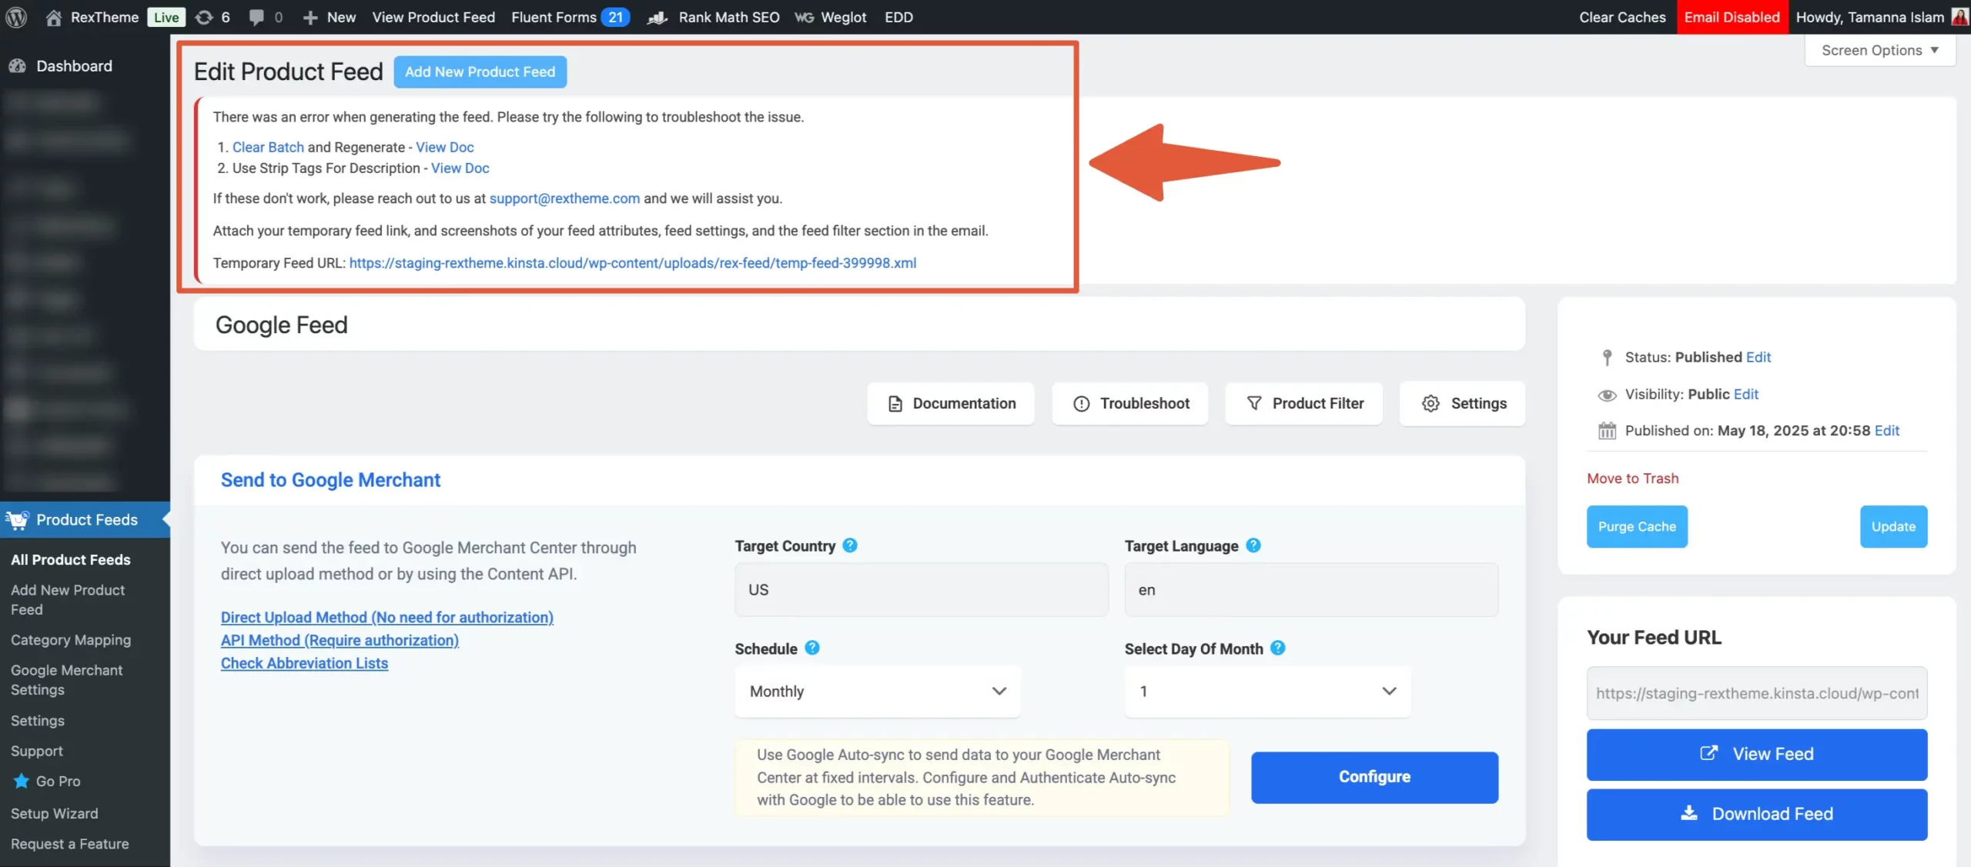Click the help icon beside Target Language
The height and width of the screenshot is (867, 1971).
tap(1253, 545)
